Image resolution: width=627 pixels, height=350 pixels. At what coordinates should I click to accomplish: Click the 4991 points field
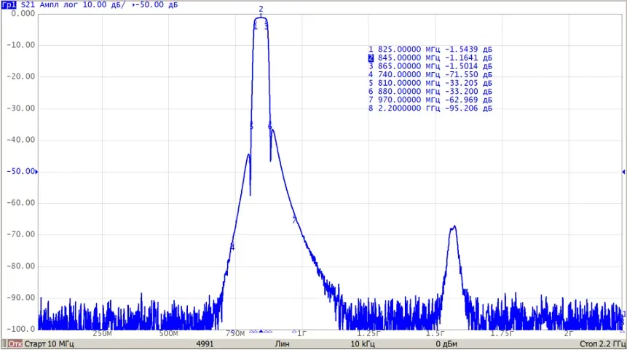205,343
